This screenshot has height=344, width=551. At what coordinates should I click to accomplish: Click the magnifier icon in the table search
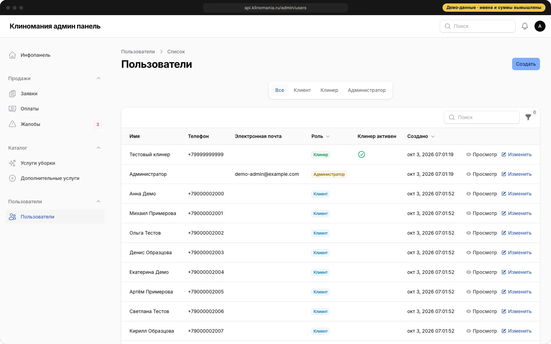[452, 117]
